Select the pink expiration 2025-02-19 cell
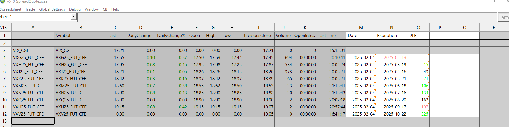The image size is (509, 127). coord(392,58)
